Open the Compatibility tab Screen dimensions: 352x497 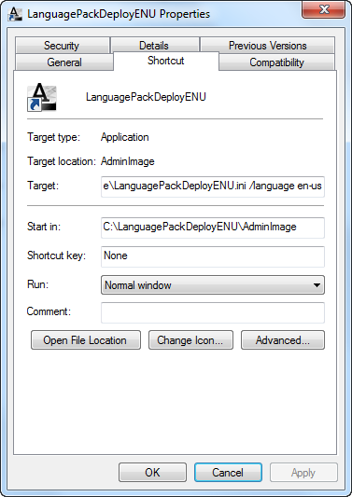[276, 62]
